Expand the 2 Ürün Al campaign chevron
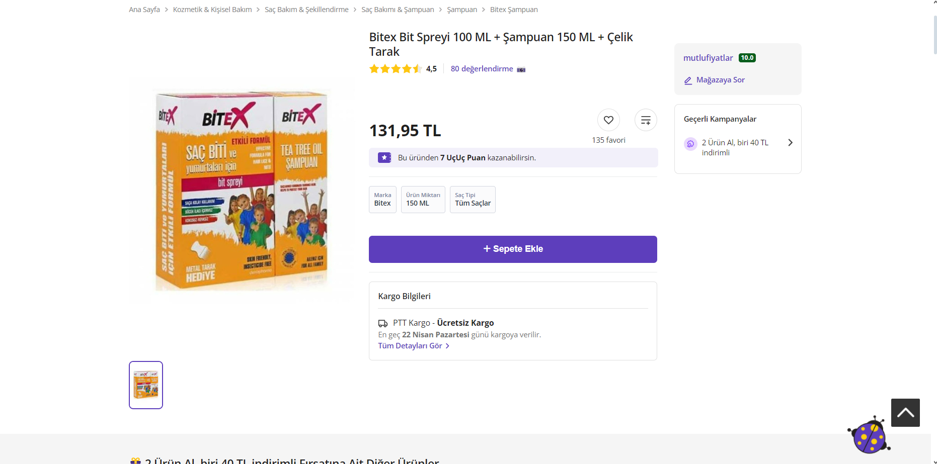The image size is (937, 464). coord(790,143)
